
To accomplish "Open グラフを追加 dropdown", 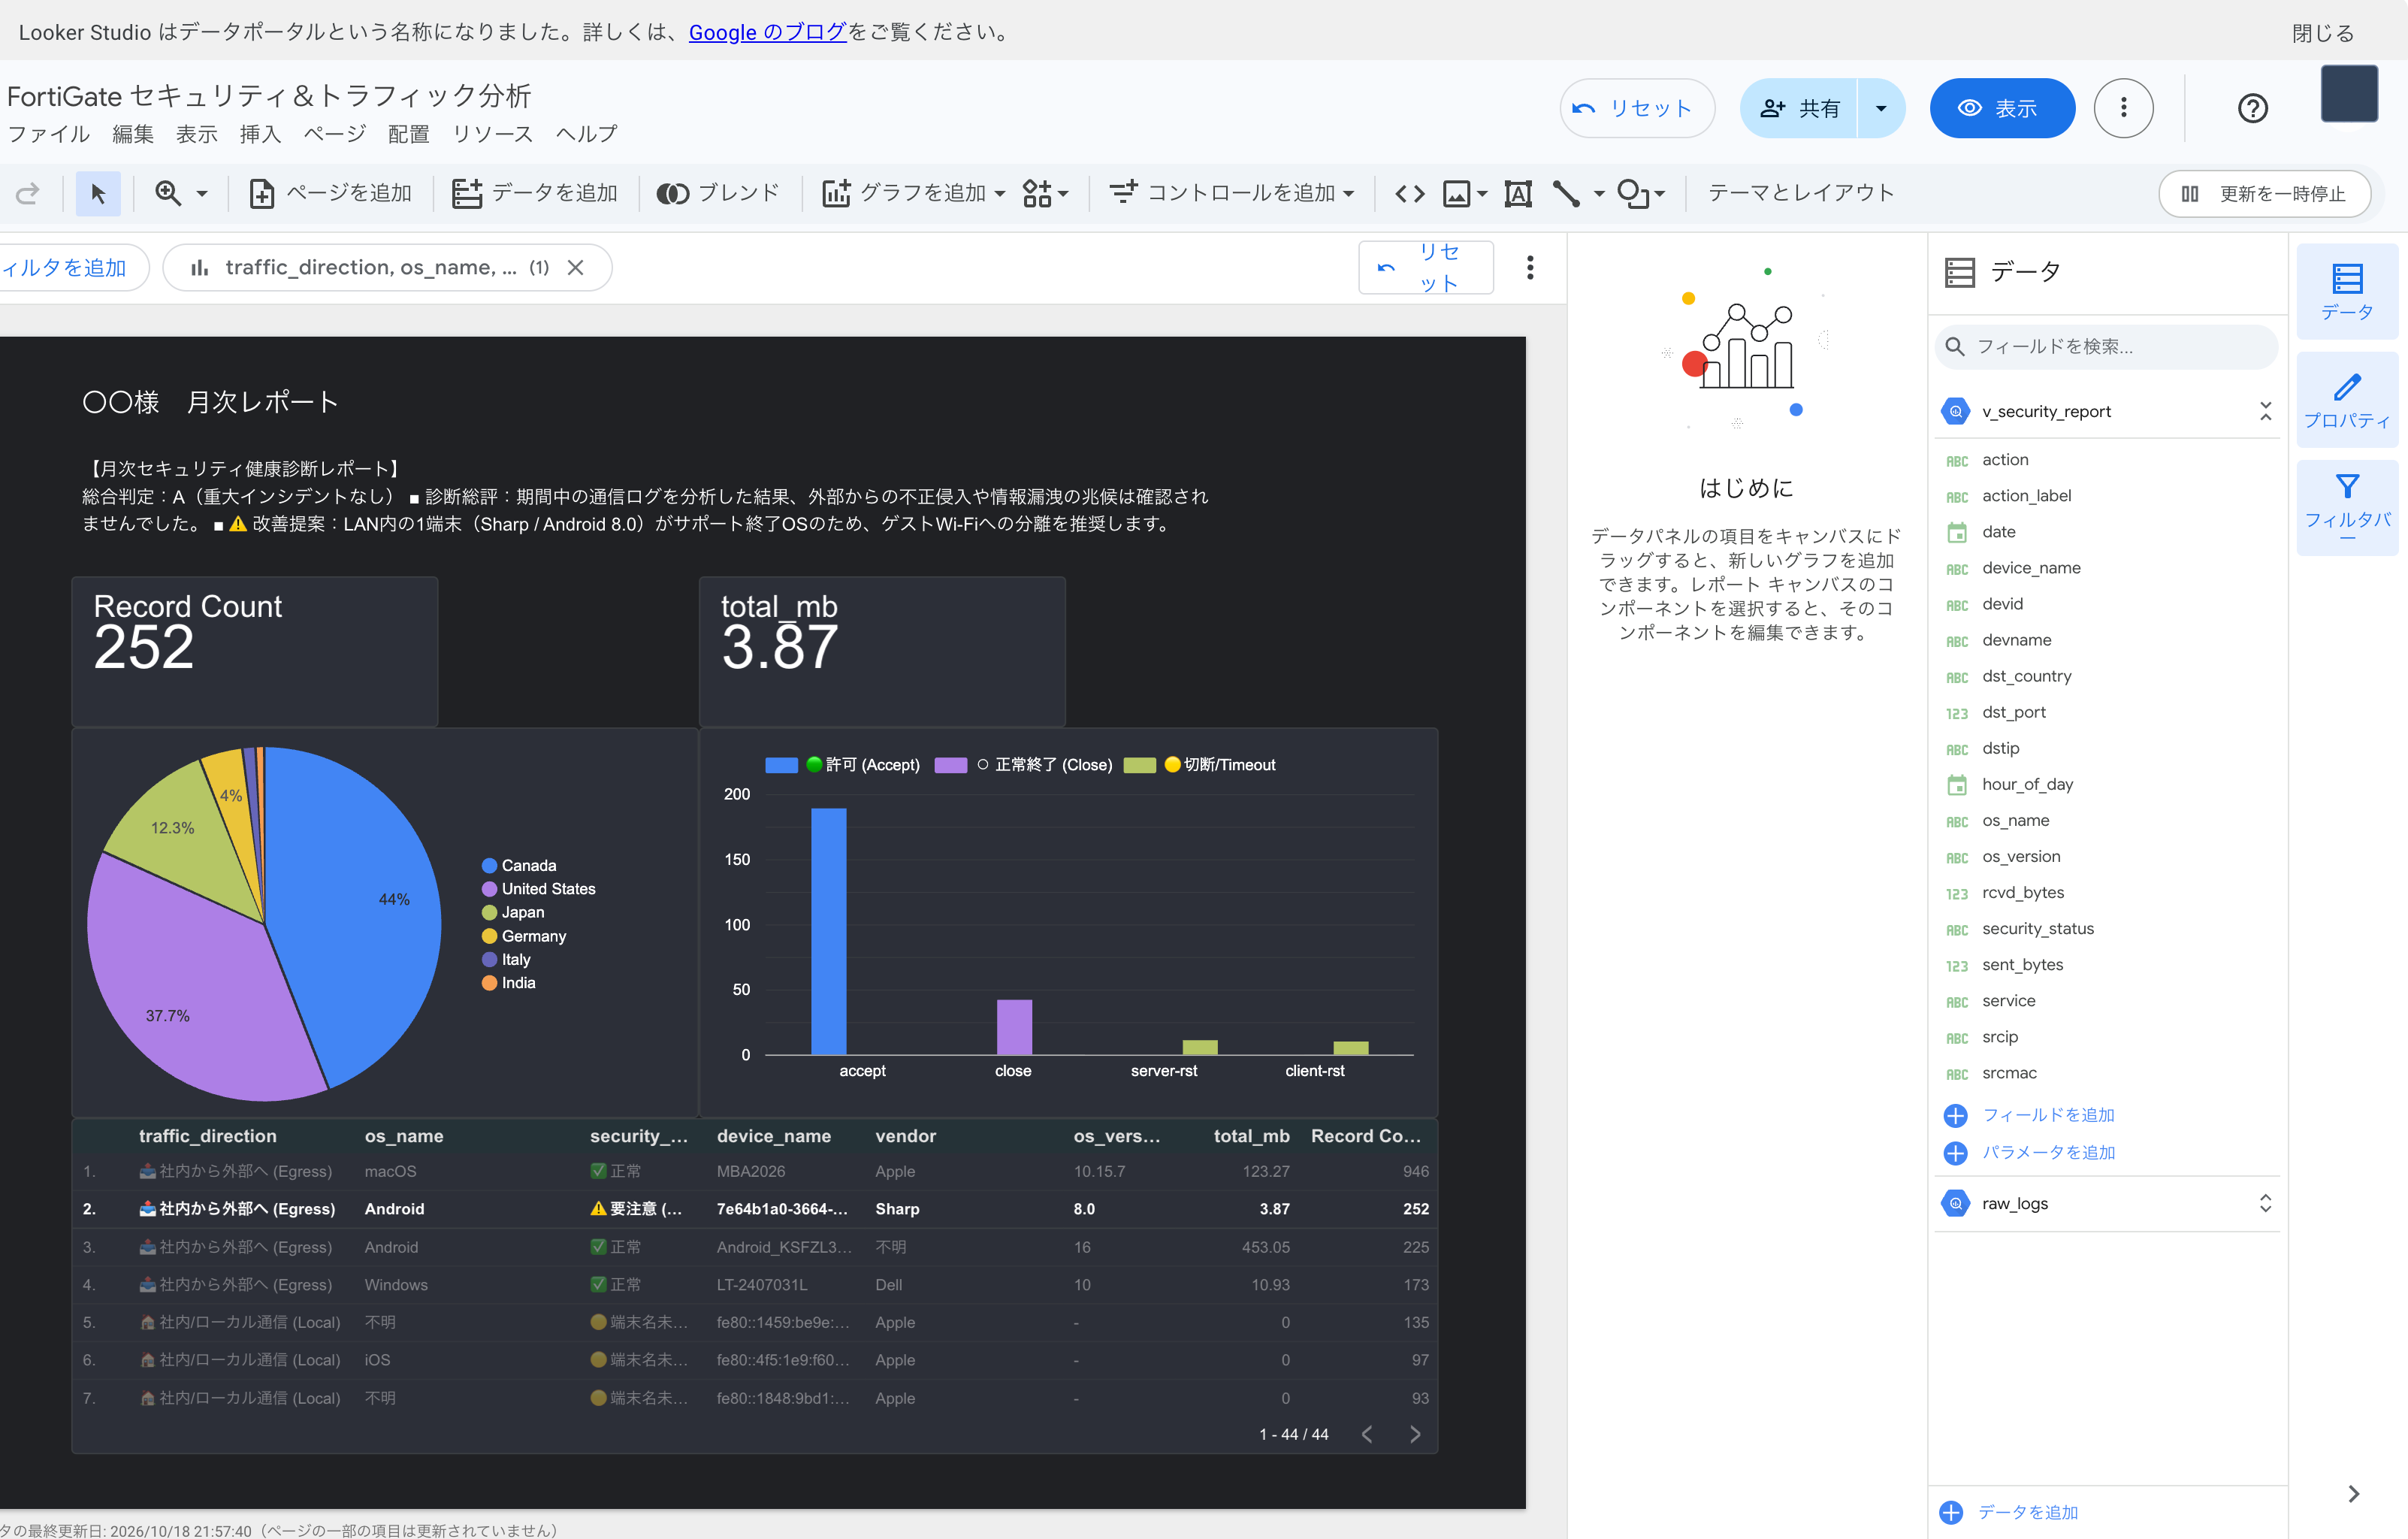I will tap(914, 193).
